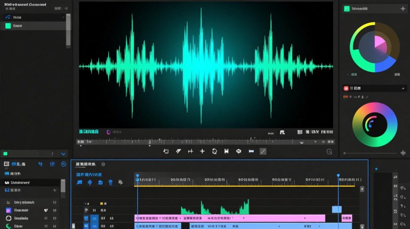Click the blue grid icon in bottom-left panel header
Viewport: 410px width, 229px height.
click(x=52, y=164)
